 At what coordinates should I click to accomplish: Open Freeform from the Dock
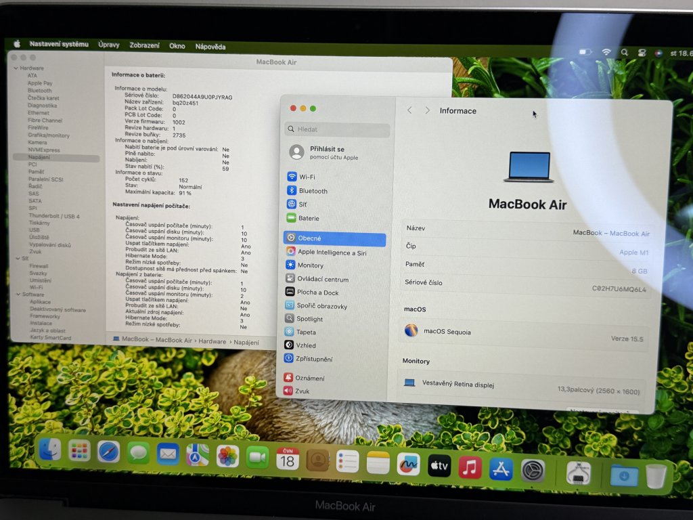coord(408,464)
